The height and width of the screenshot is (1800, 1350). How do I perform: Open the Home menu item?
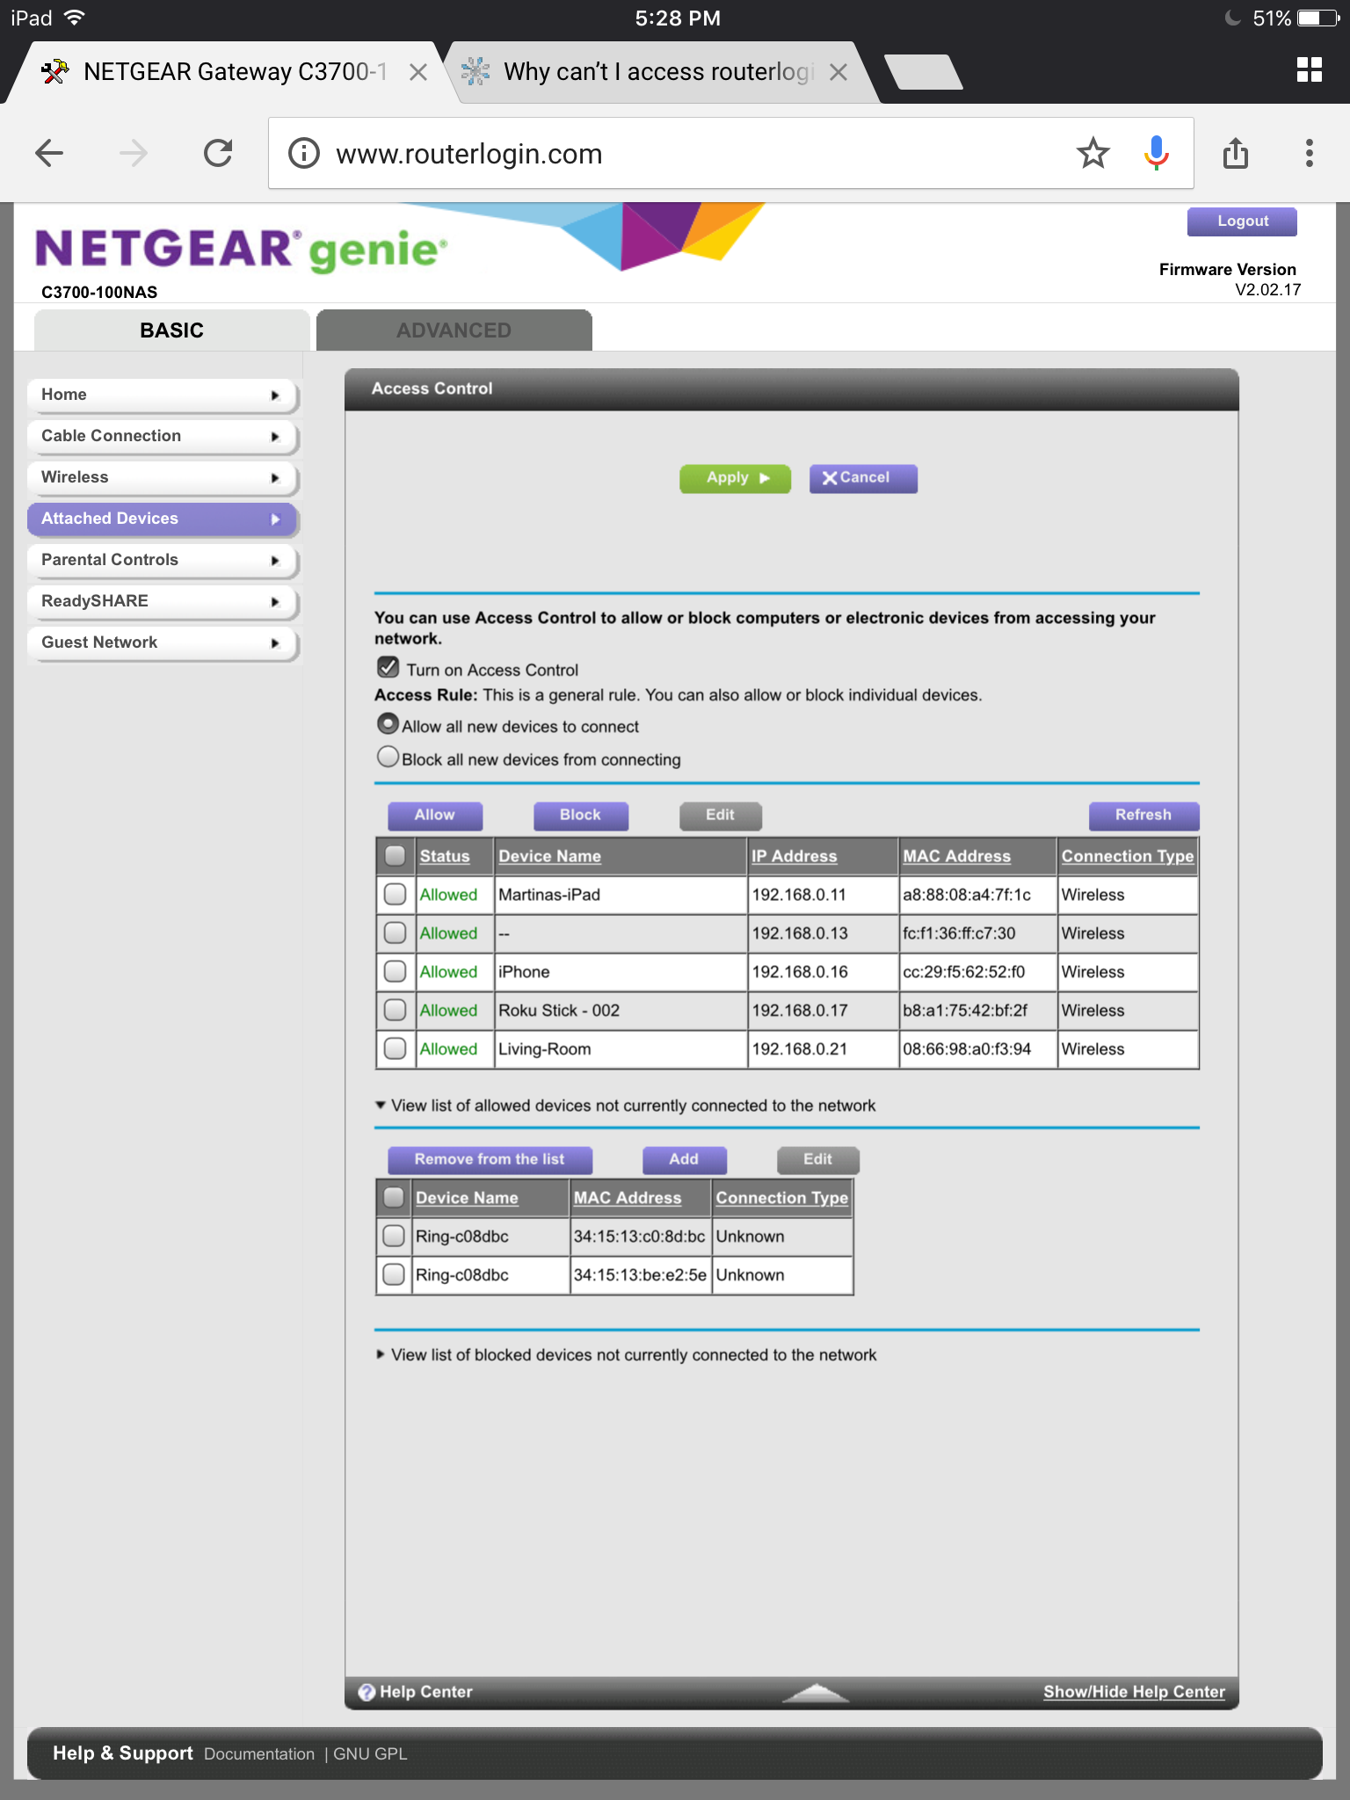[x=163, y=395]
